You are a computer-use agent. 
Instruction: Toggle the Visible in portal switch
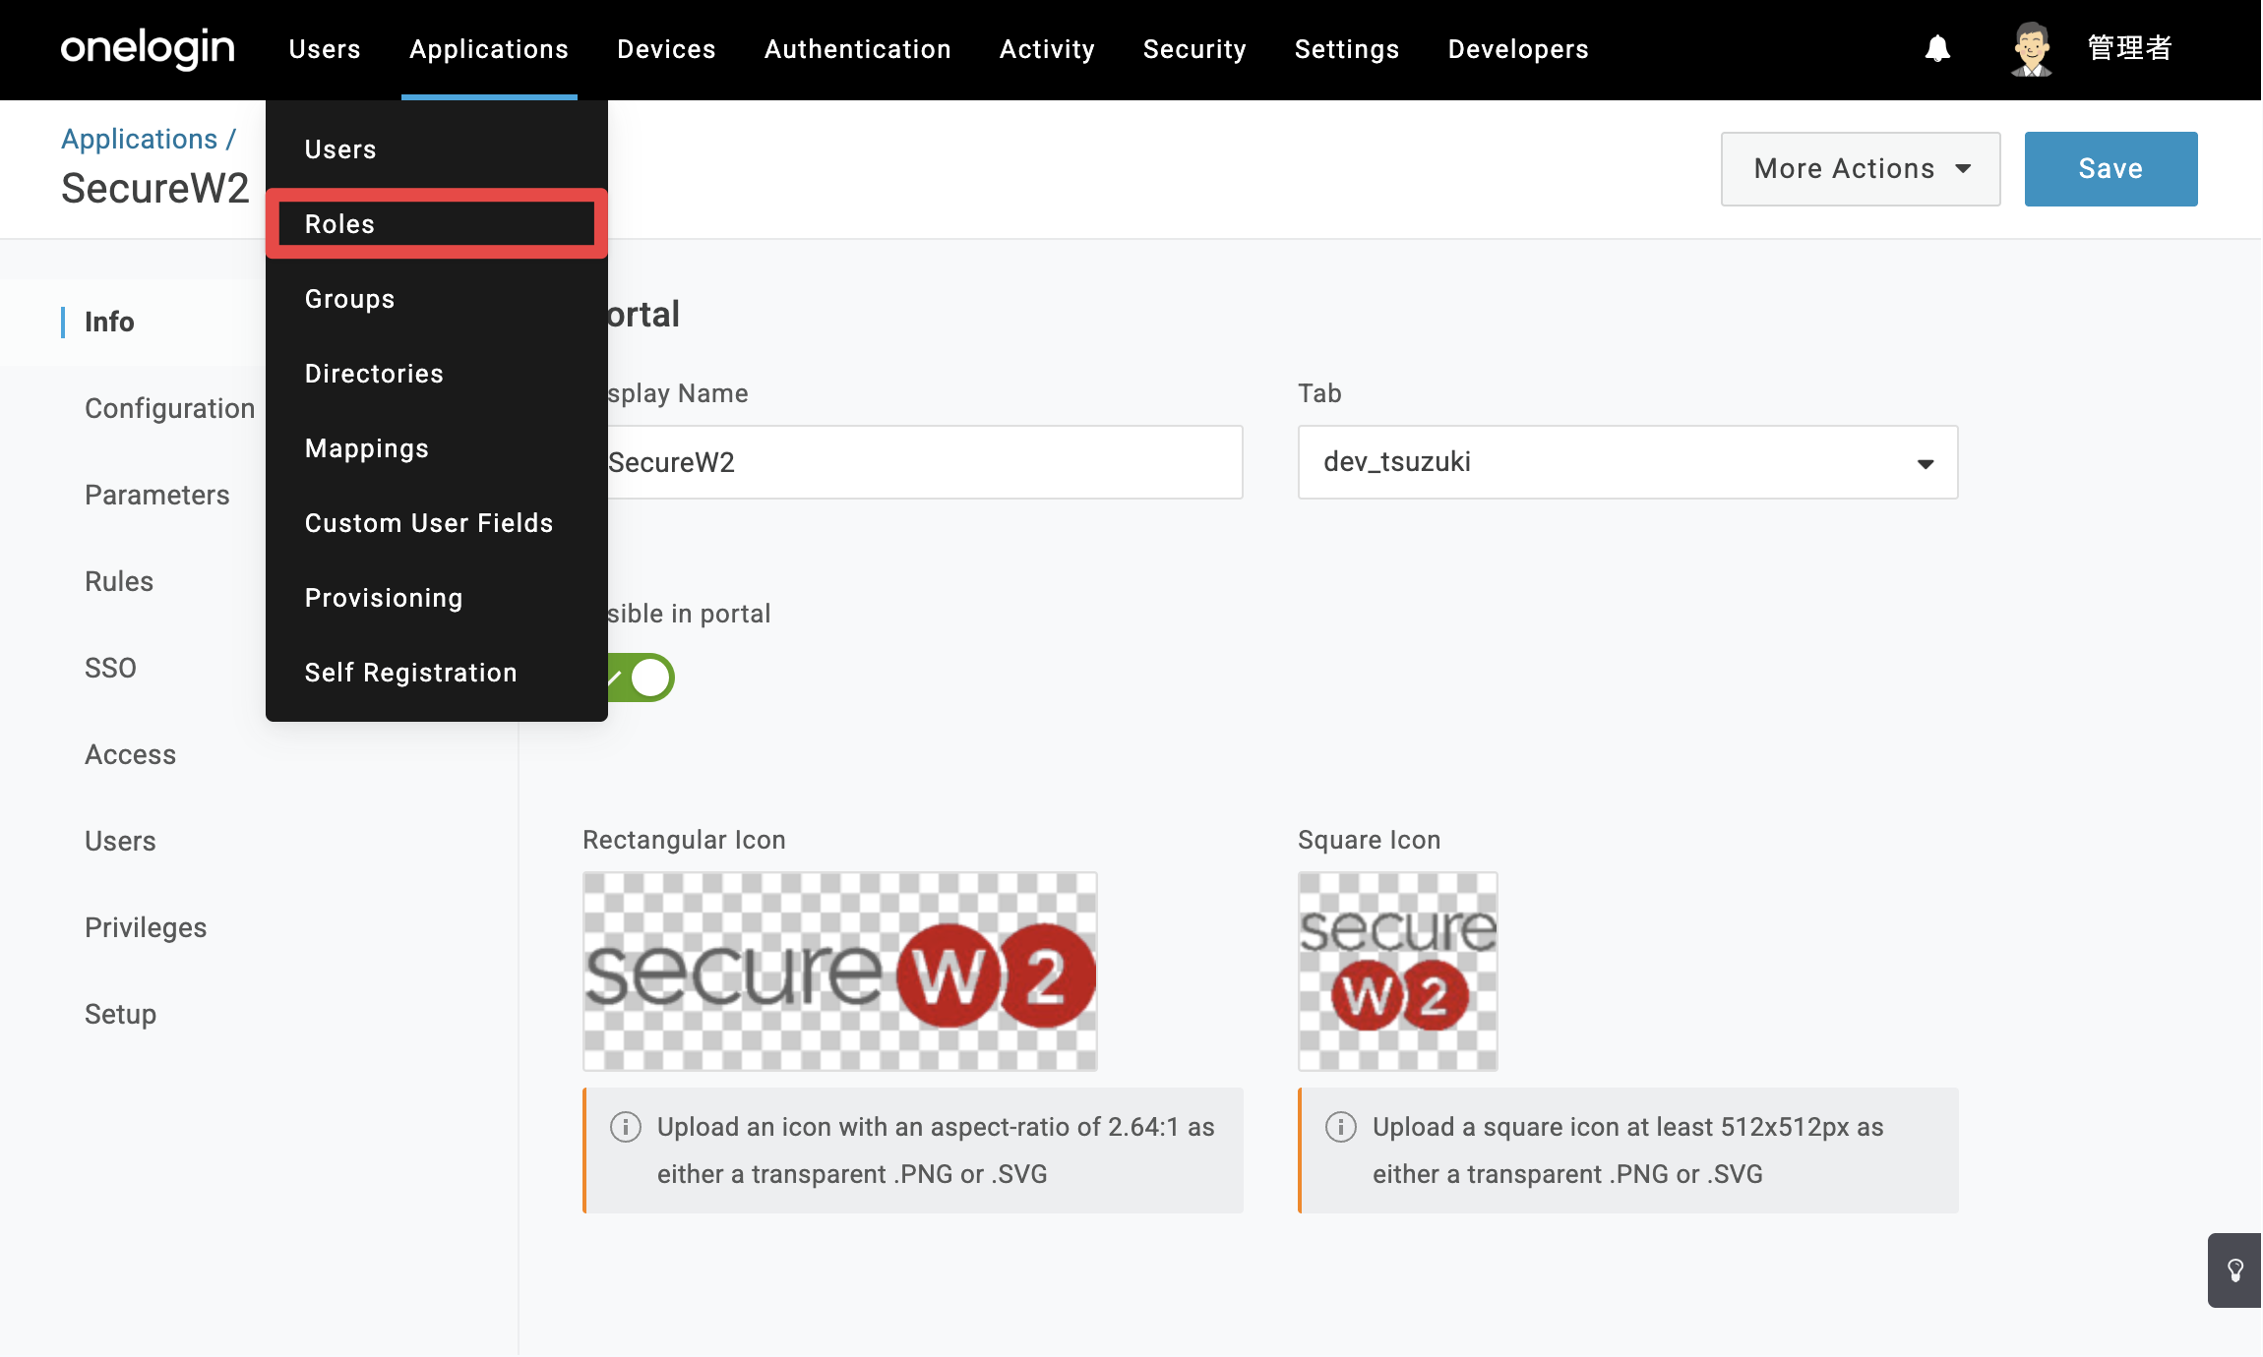[641, 678]
